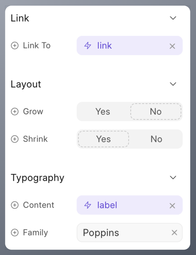Click the plus icon beside Family
Screen dimensions: 196x255
pos(15,232)
